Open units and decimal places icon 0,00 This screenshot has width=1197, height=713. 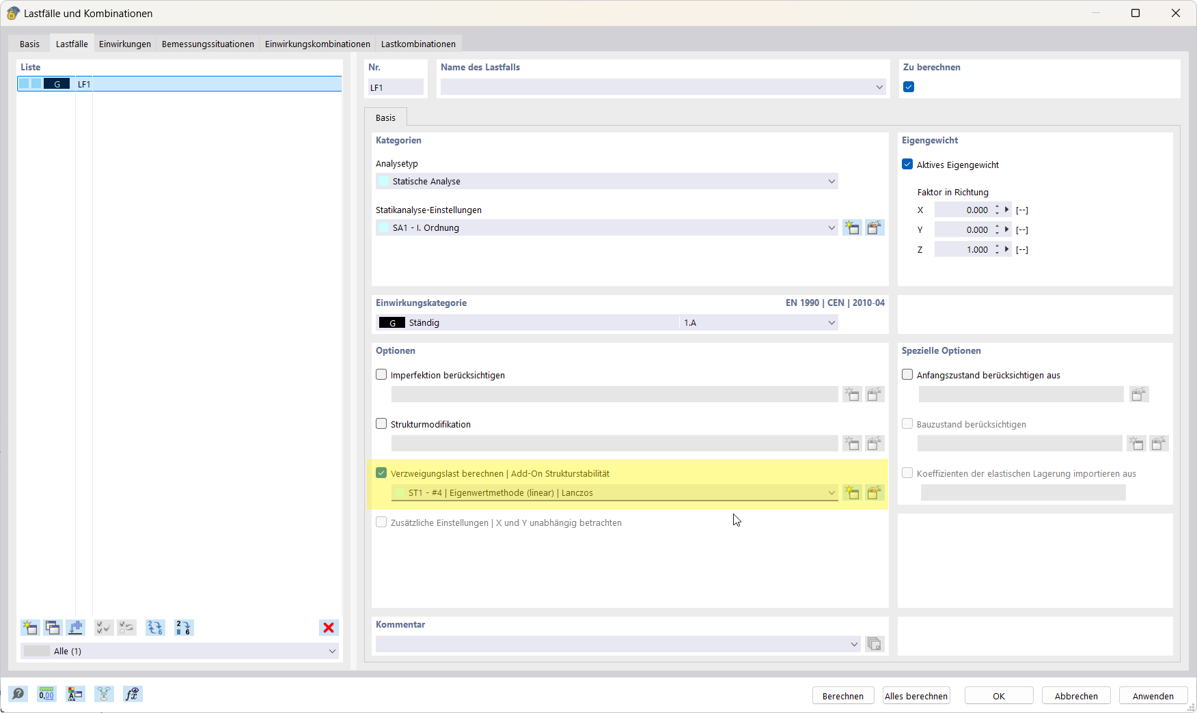[x=46, y=694]
